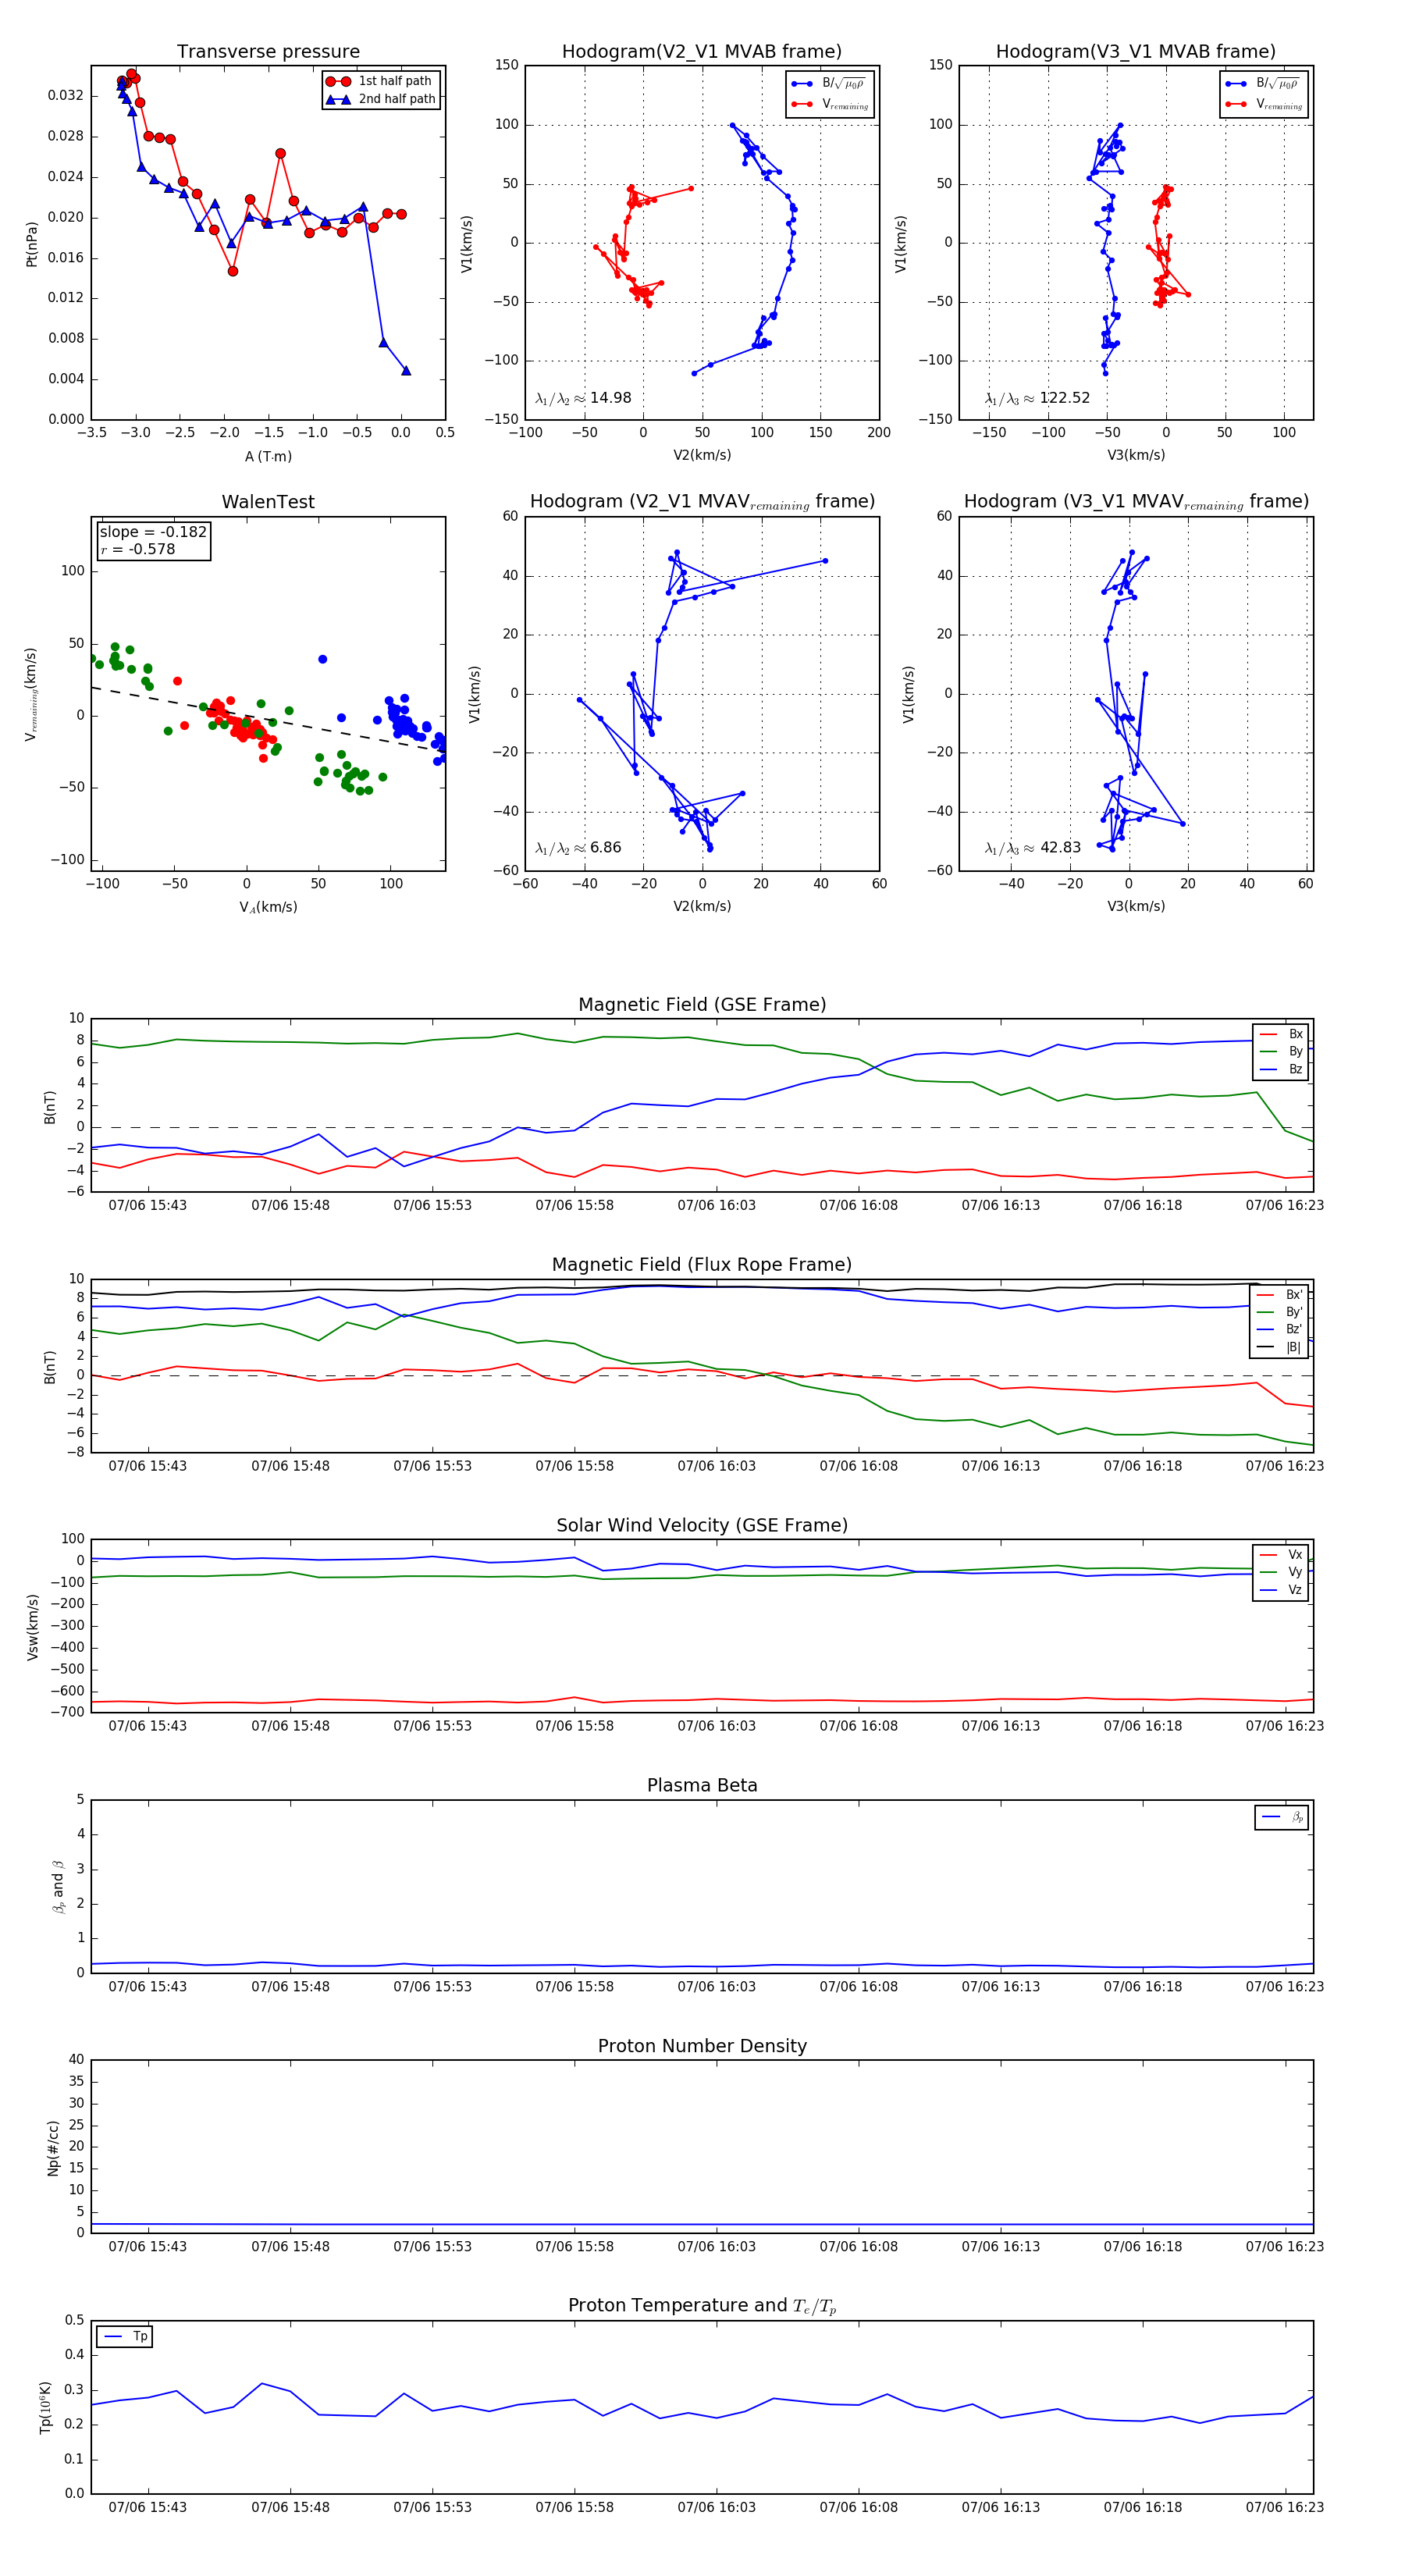Click 'Solar Wind Velocity (GSE Frame)' title
Screen dimensions: 1405x2576
(x=702, y=1525)
